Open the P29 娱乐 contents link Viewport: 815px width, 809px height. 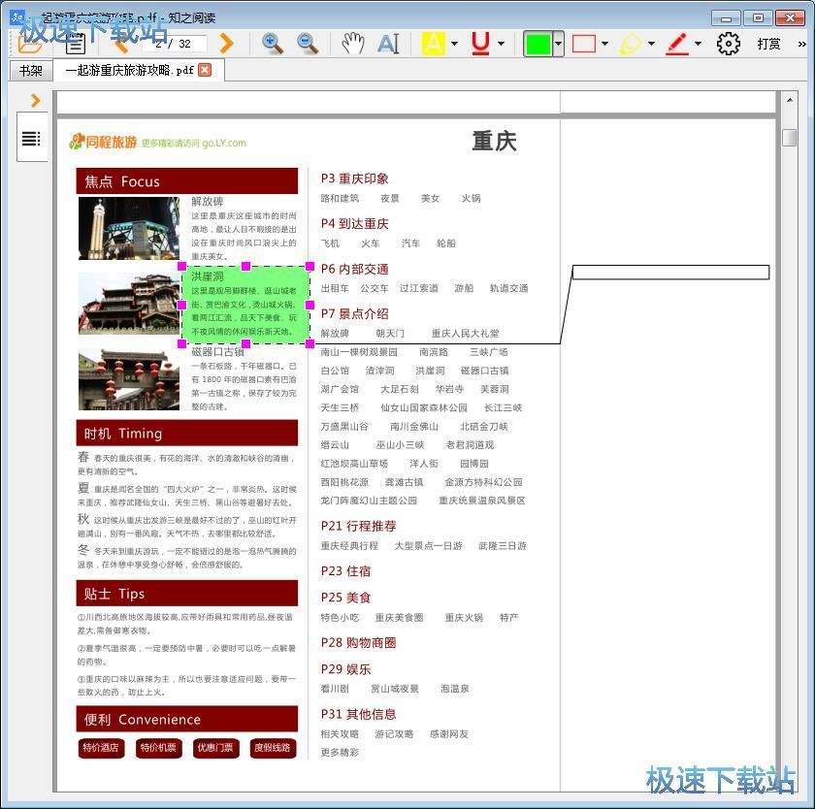click(345, 669)
